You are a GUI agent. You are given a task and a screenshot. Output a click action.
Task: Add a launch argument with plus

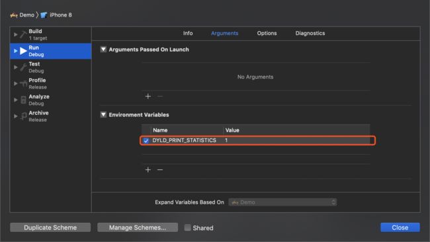pos(148,96)
